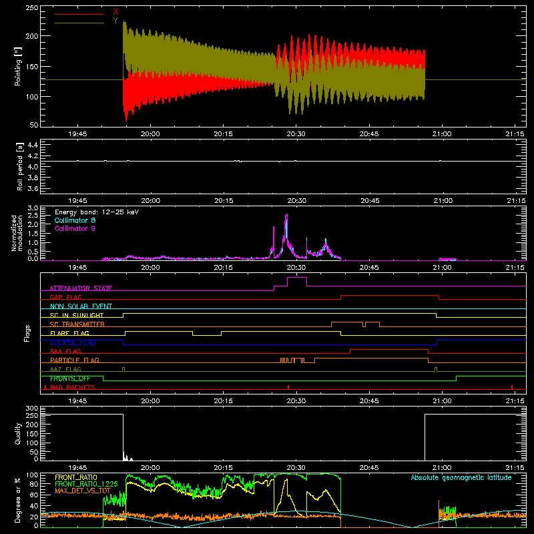Screen dimensions: 534x534
Task: Click the 'Degrees or %' axis title
Action: point(18,500)
